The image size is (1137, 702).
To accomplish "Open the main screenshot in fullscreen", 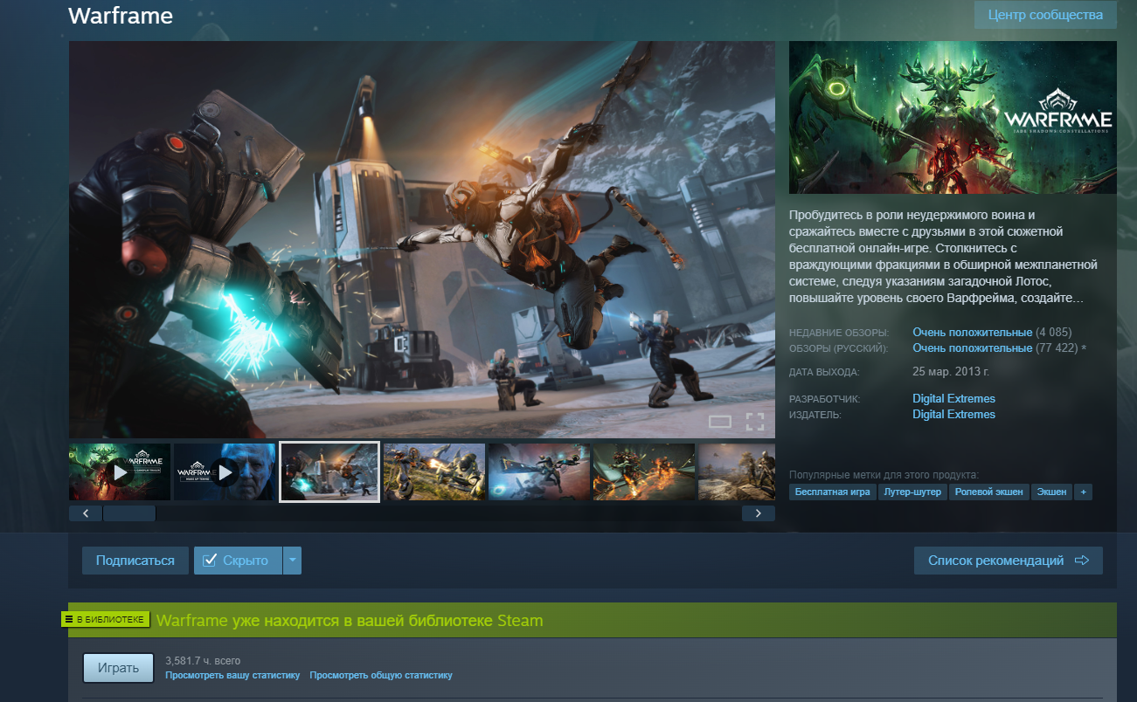I will click(x=755, y=423).
